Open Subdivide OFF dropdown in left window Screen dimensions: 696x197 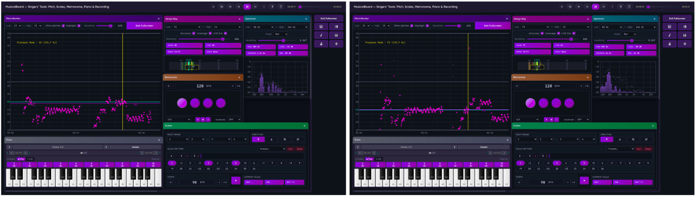click(x=234, y=119)
